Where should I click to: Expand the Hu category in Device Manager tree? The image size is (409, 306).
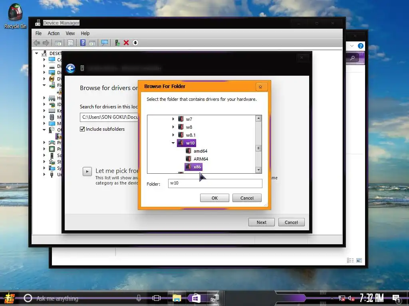(x=44, y=98)
